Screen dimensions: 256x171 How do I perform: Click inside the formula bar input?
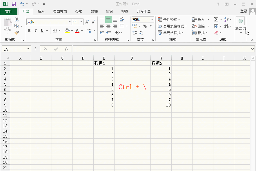(161, 49)
